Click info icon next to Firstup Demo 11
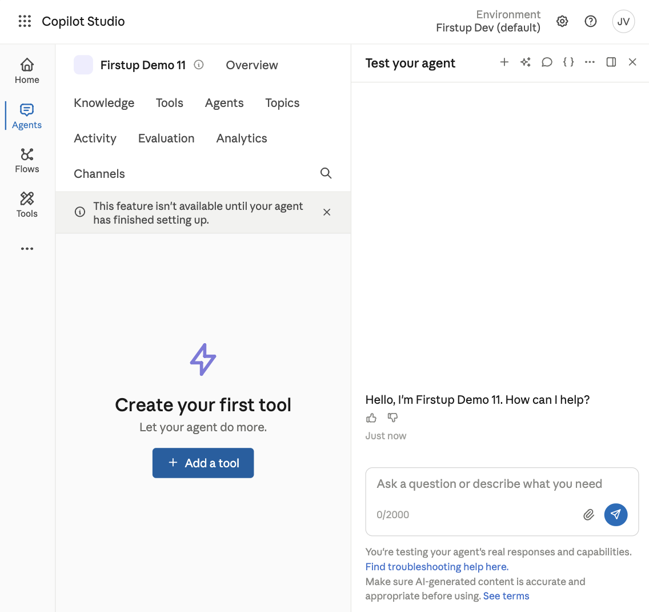 (199, 65)
